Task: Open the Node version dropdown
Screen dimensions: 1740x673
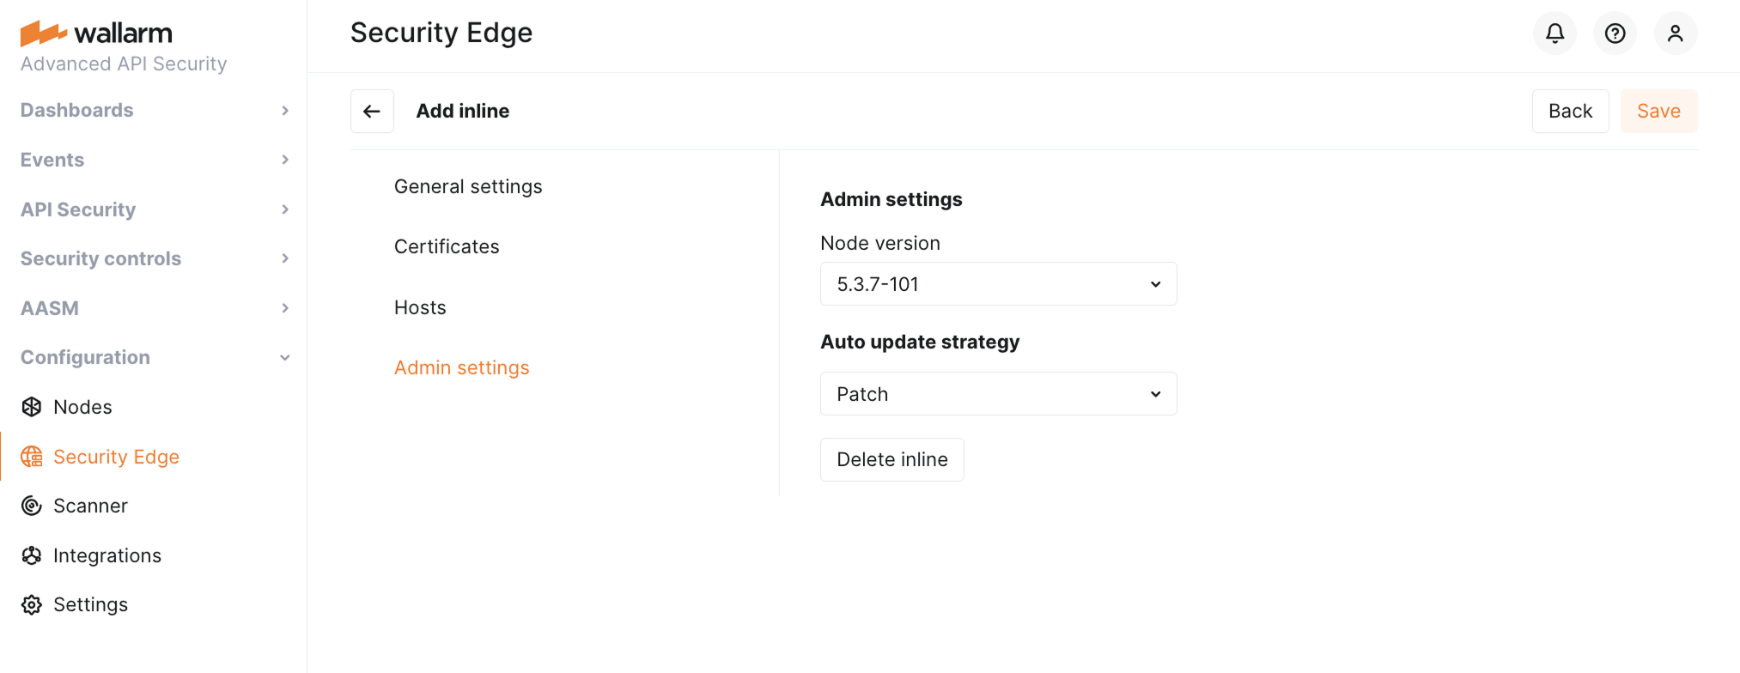Action: pos(998,284)
